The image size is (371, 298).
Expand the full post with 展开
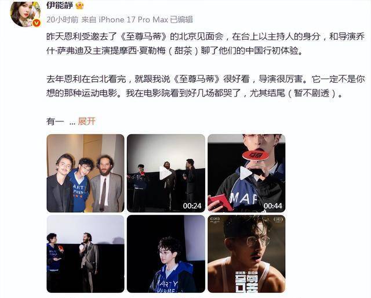86,121
